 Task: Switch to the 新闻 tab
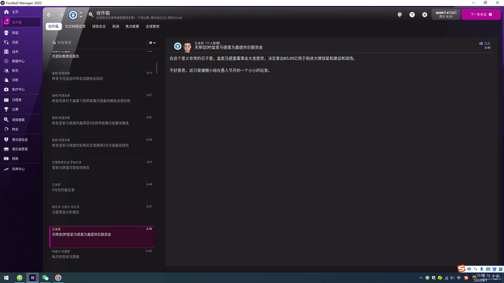116,26
